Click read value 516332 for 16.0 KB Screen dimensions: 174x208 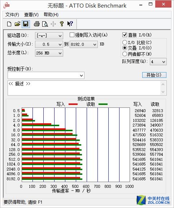(156, 135)
